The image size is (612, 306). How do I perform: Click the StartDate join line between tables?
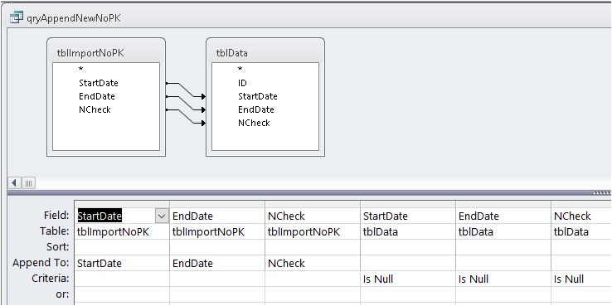[x=186, y=90]
